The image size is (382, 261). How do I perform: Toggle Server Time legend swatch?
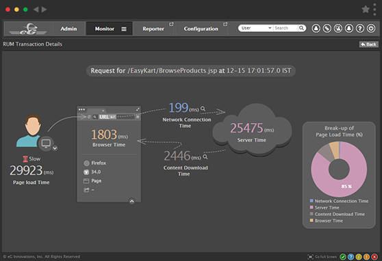tap(311, 207)
